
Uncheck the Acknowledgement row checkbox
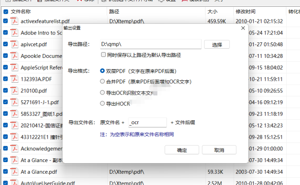[5, 148]
